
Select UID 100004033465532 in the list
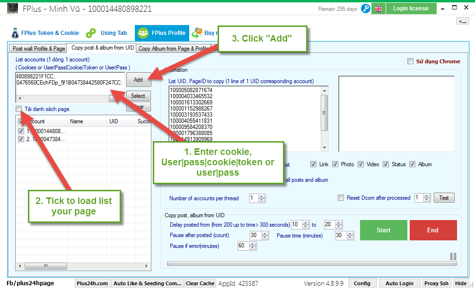(191, 96)
